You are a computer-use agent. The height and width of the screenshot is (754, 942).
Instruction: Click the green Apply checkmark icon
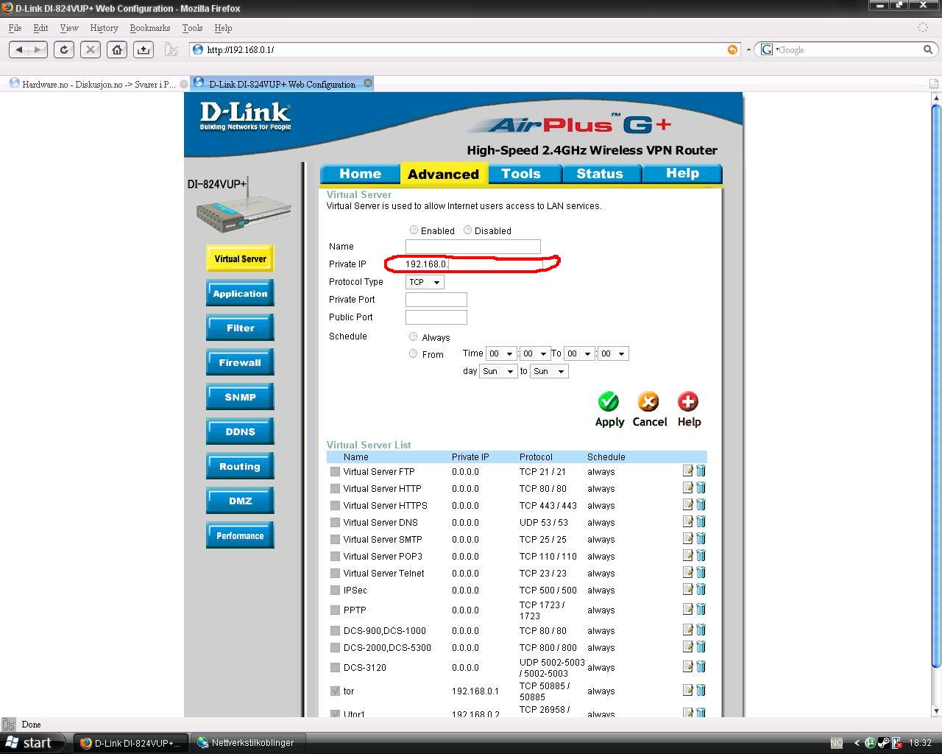coord(608,401)
